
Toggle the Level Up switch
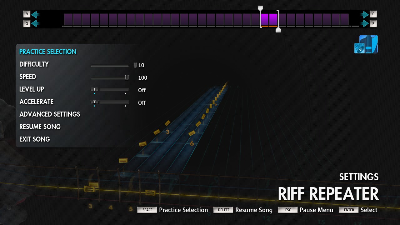[x=110, y=90]
